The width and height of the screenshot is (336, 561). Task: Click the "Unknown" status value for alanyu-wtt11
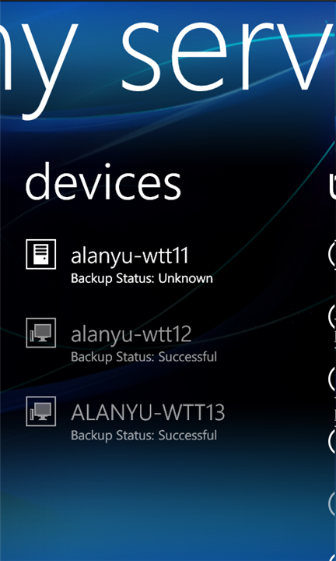pyautogui.click(x=186, y=279)
